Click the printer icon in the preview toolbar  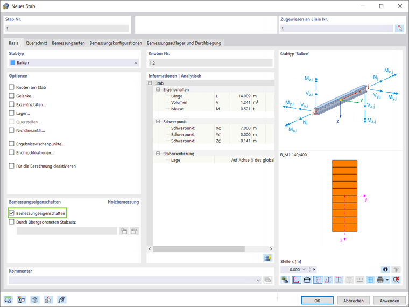[380, 280]
